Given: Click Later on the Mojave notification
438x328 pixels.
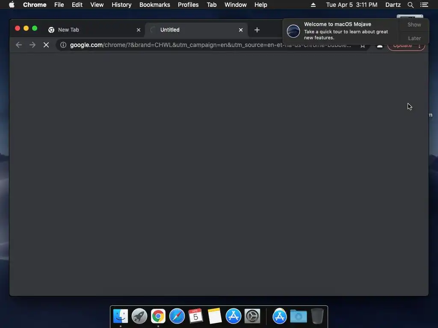Looking at the screenshot, I should (x=414, y=38).
